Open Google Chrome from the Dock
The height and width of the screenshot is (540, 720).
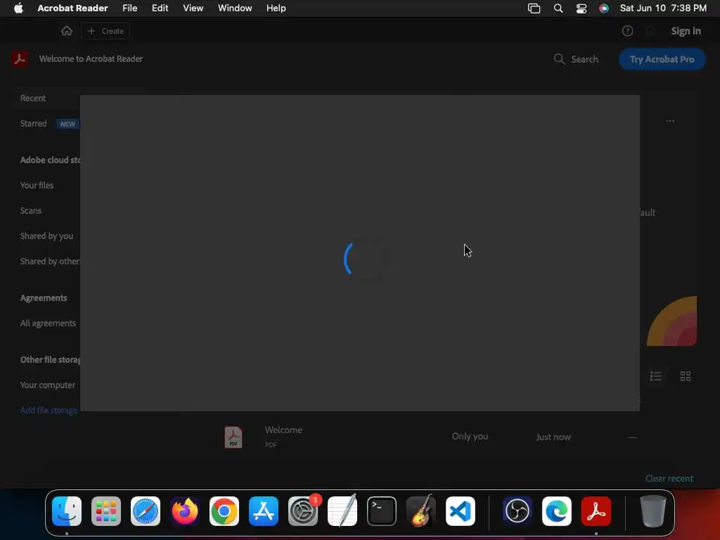pyautogui.click(x=224, y=511)
